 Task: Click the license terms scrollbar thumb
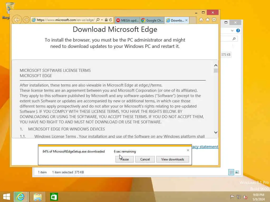click(x=216, y=70)
